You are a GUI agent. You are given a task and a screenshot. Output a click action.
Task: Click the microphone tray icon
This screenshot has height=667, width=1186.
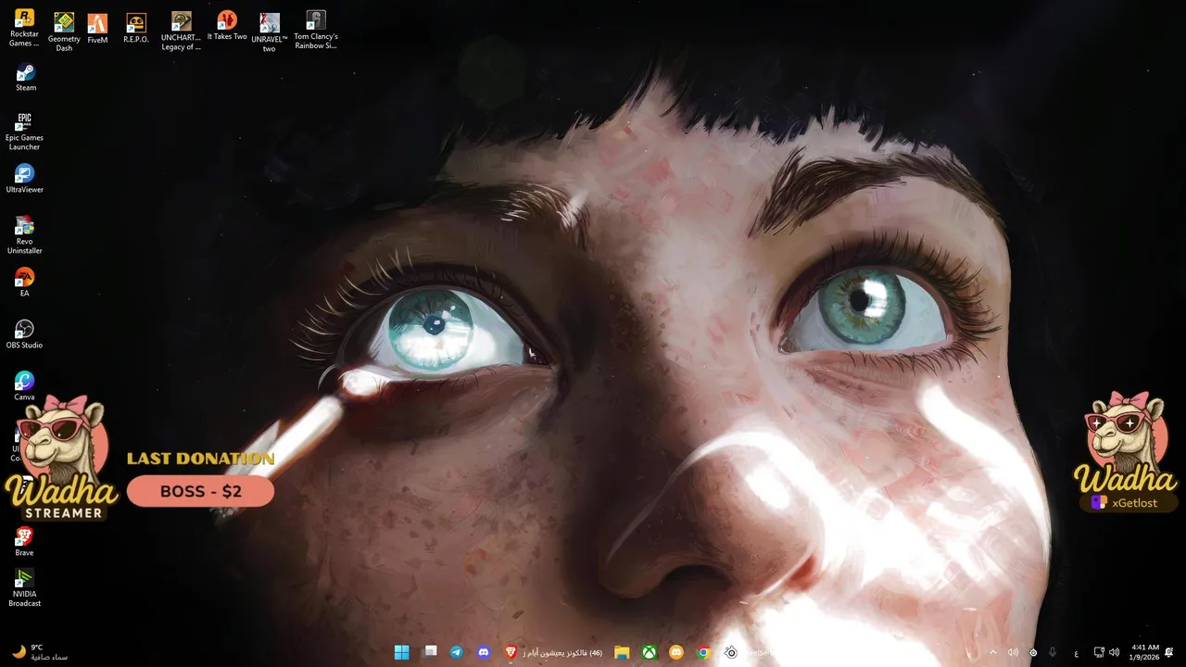(1053, 652)
